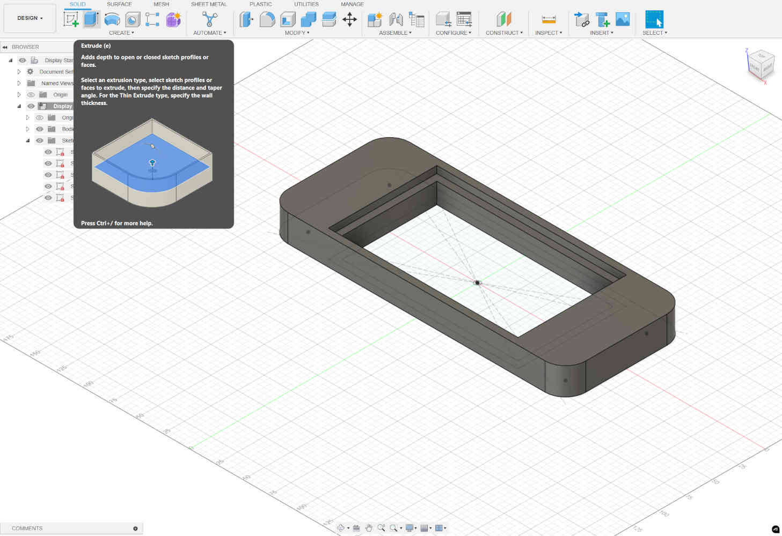
Task: Collapse the Sketches folder node
Action: click(x=28, y=140)
